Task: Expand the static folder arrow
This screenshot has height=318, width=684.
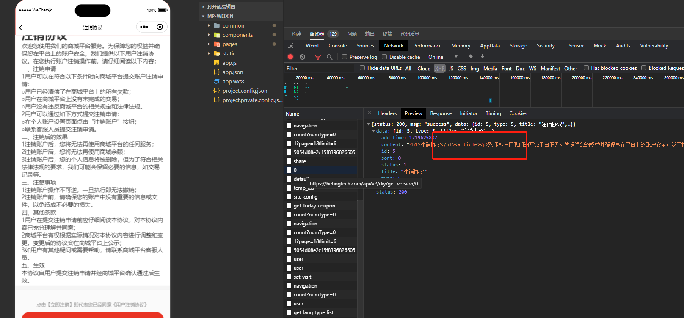Action: point(209,53)
